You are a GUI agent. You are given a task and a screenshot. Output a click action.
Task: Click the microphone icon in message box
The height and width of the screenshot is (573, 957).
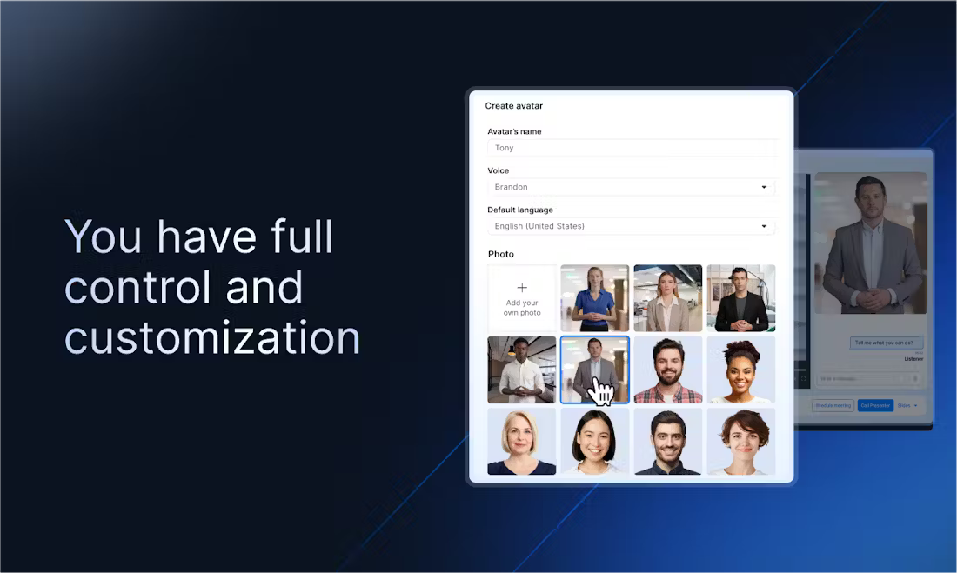914,378
